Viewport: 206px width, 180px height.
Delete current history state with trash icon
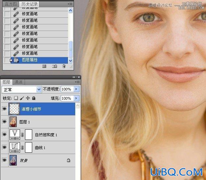64,66
